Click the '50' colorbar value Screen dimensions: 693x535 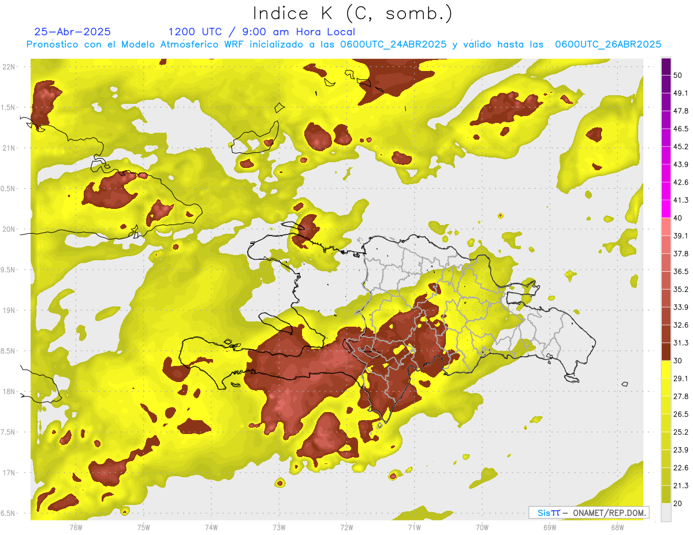tap(678, 75)
